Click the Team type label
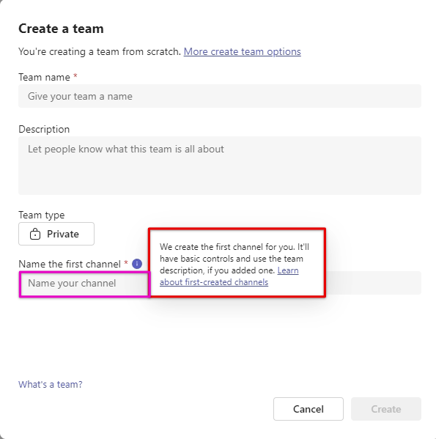 42,215
